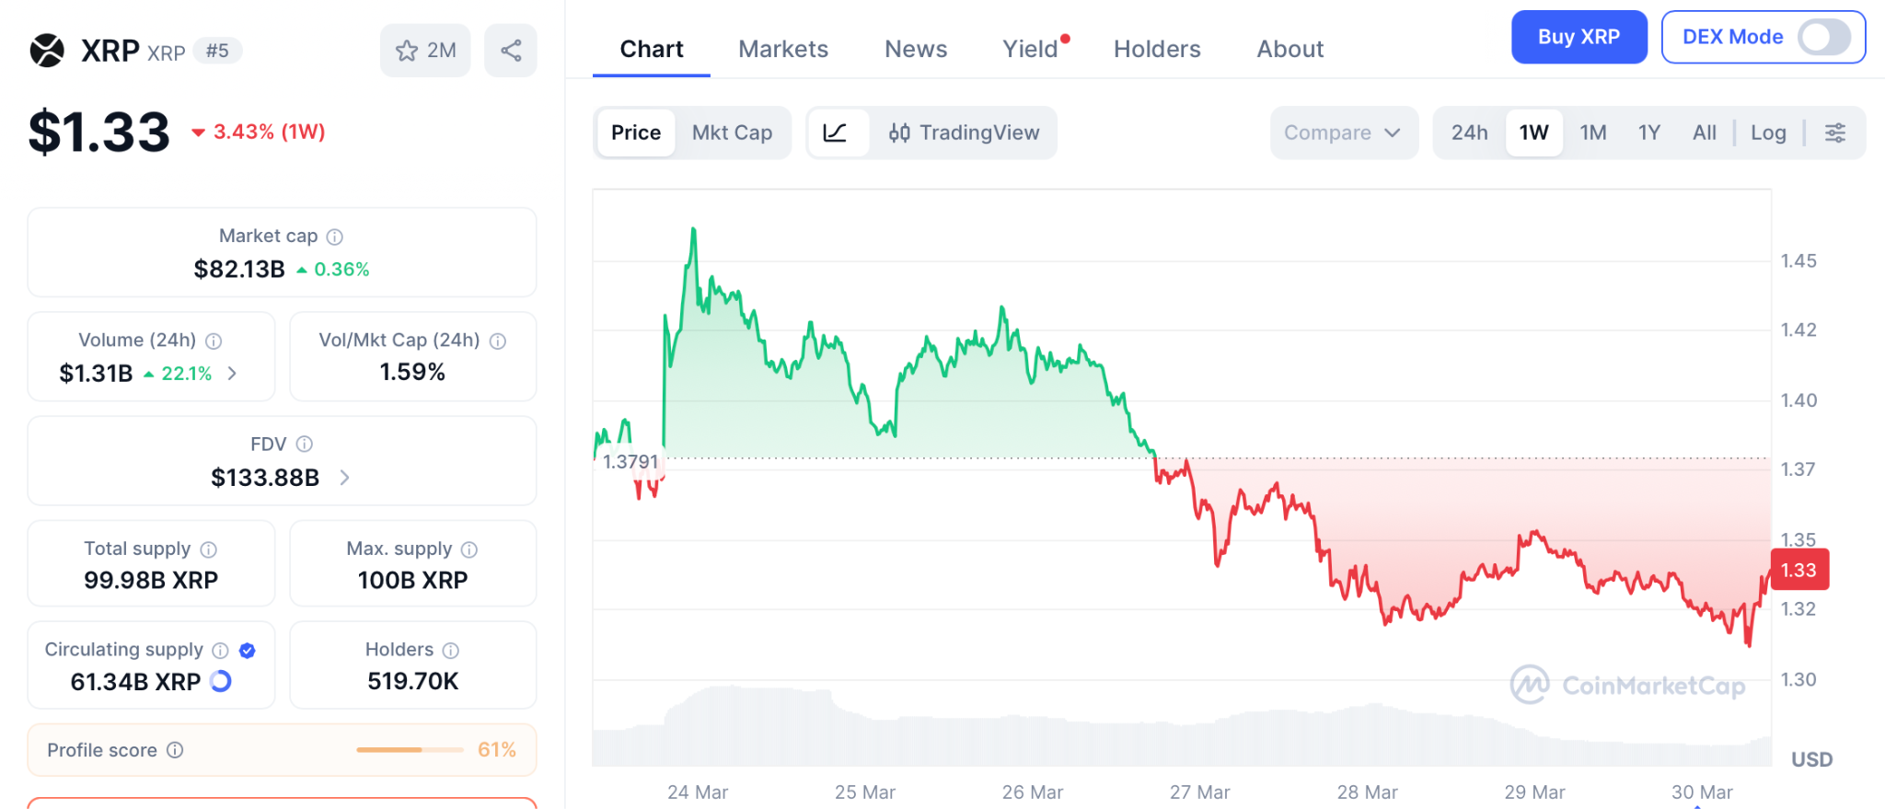Switch to the Markets tab
Screen dimensions: 1885x809
click(x=783, y=49)
